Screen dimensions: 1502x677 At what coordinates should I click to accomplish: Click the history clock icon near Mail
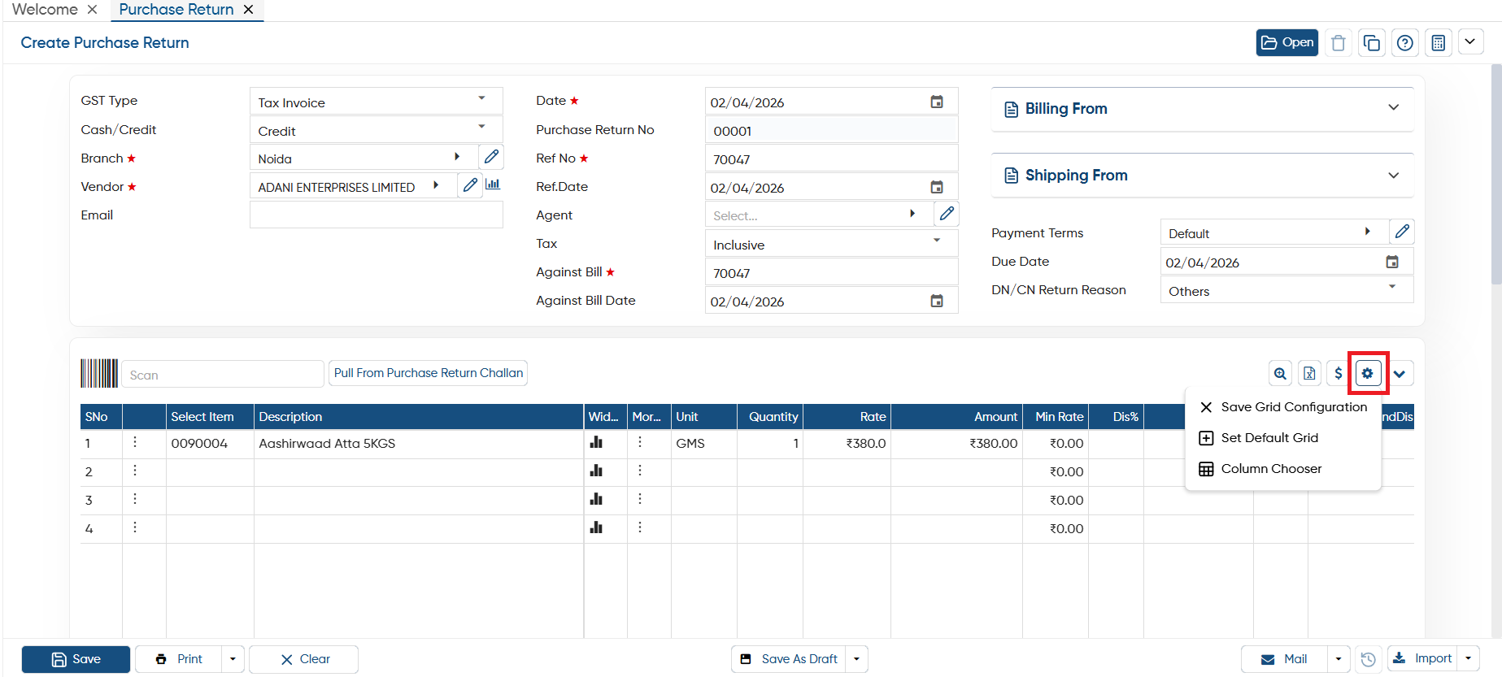1368,659
